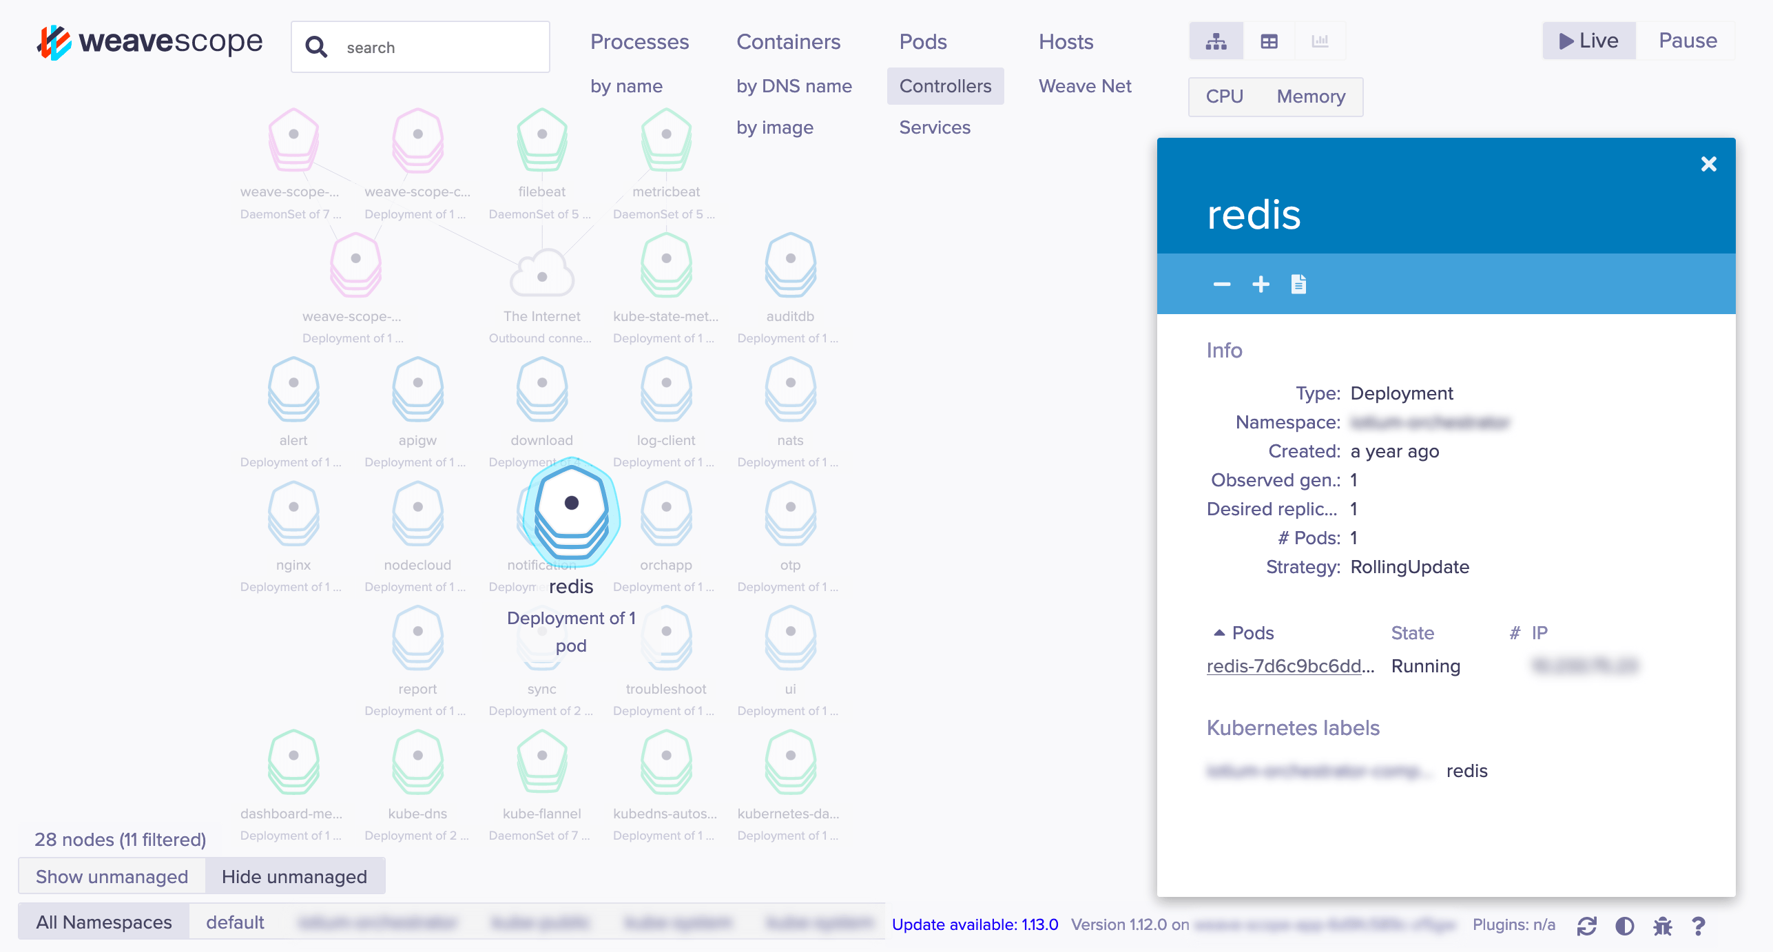
Task: Open the resource usage chart view icon
Action: click(1320, 41)
